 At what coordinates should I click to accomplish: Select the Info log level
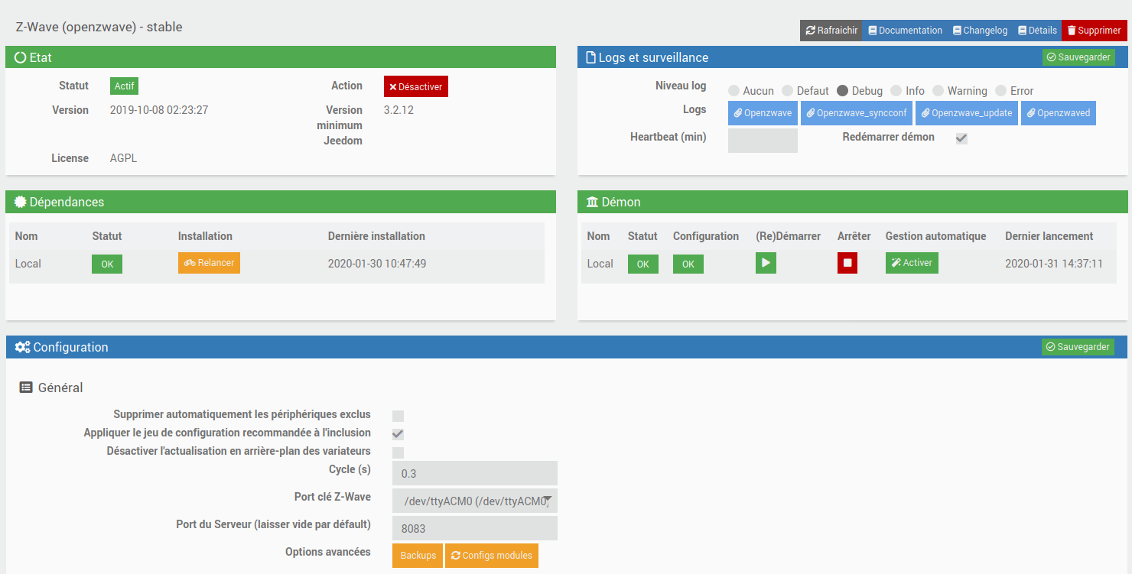[x=896, y=91]
